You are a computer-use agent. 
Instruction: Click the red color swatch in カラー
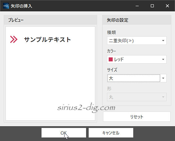[x=110, y=60]
